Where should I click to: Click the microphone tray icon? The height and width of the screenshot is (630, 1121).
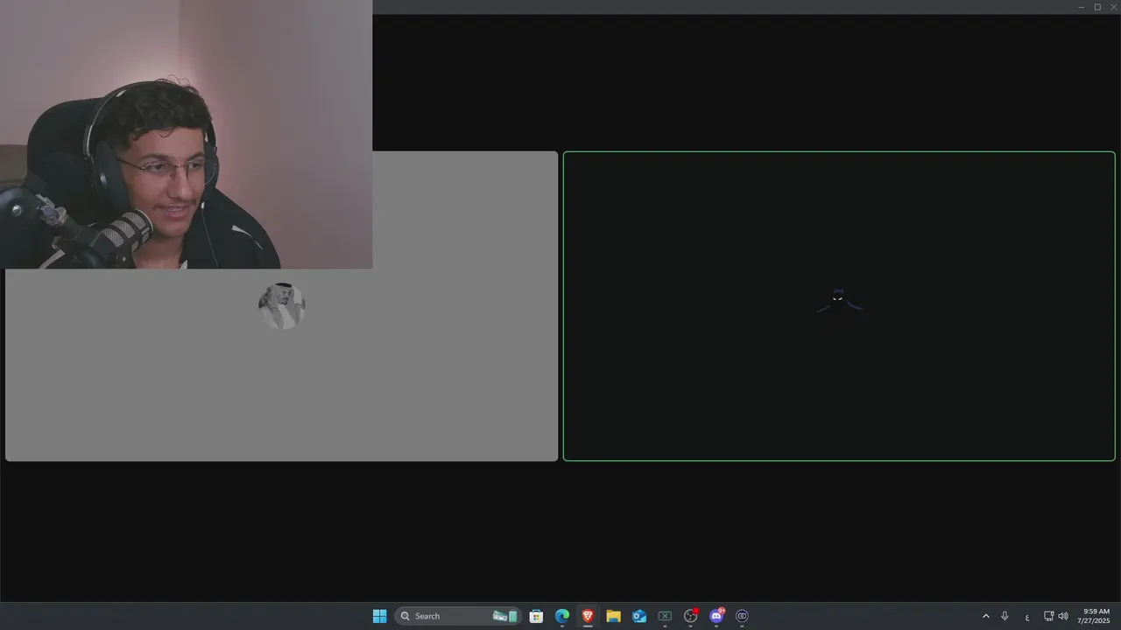[1005, 616]
